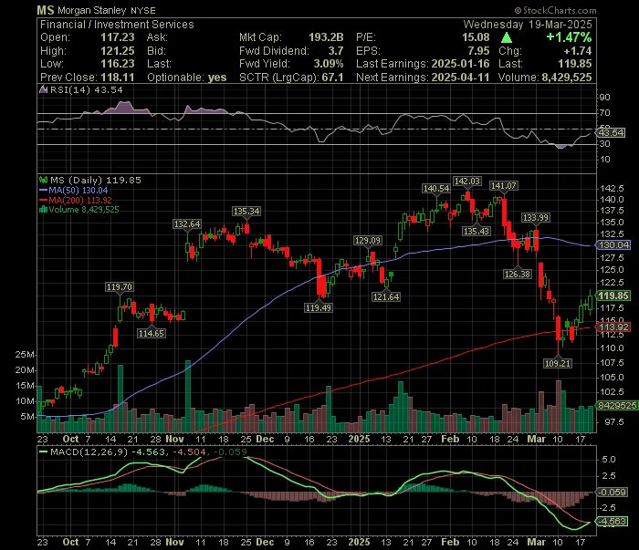The image size is (639, 550).
Task: Click the 119.49 price label
Action: [x=319, y=307]
